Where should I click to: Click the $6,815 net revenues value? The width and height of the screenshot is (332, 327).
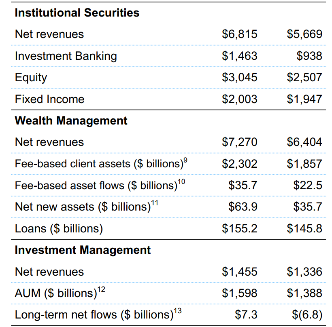pyautogui.click(x=240, y=34)
